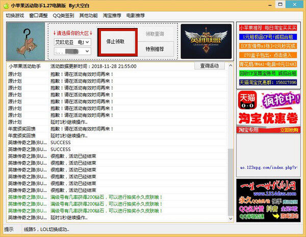Select the last 很抱歉，活动已经结束 row
306x237 pixels.
click(x=117, y=191)
